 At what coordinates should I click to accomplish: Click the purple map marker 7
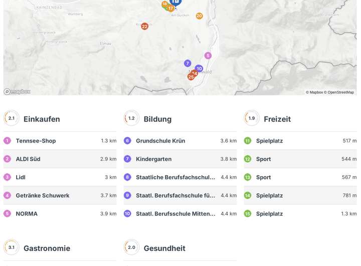pos(188,63)
